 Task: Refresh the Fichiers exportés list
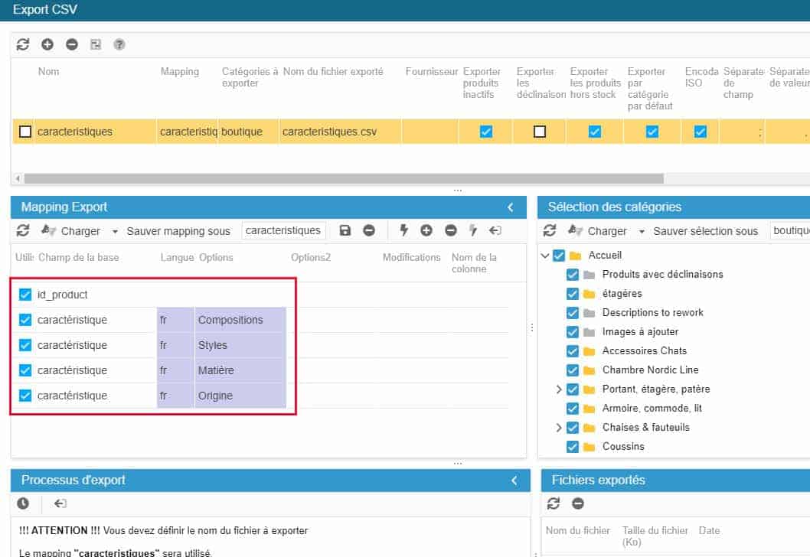(554, 503)
